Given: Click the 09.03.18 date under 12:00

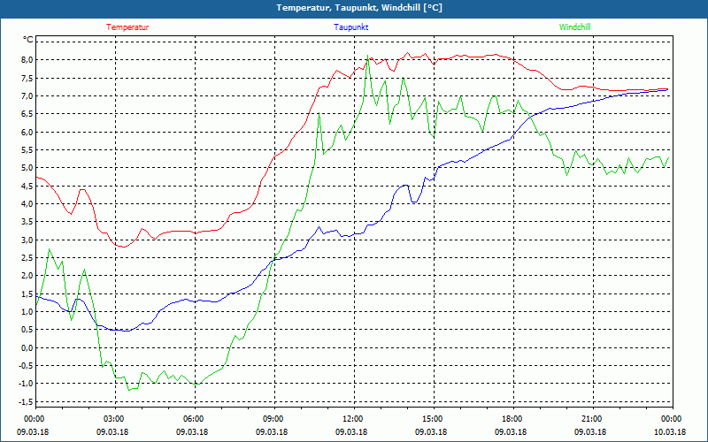Looking at the screenshot, I should (x=351, y=432).
